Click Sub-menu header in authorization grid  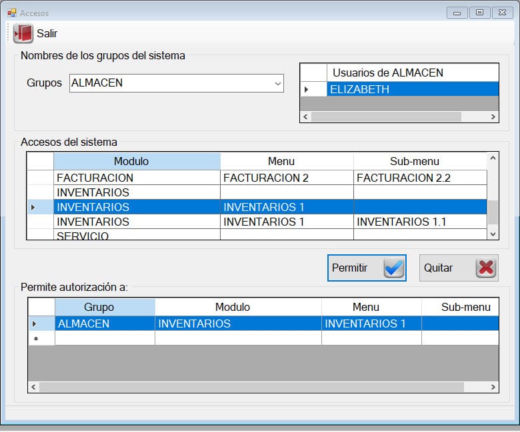point(460,308)
